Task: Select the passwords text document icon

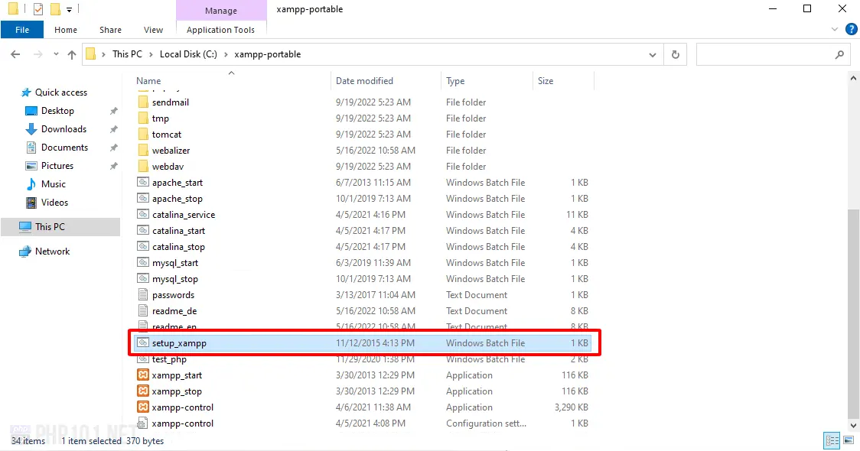Action: click(142, 295)
